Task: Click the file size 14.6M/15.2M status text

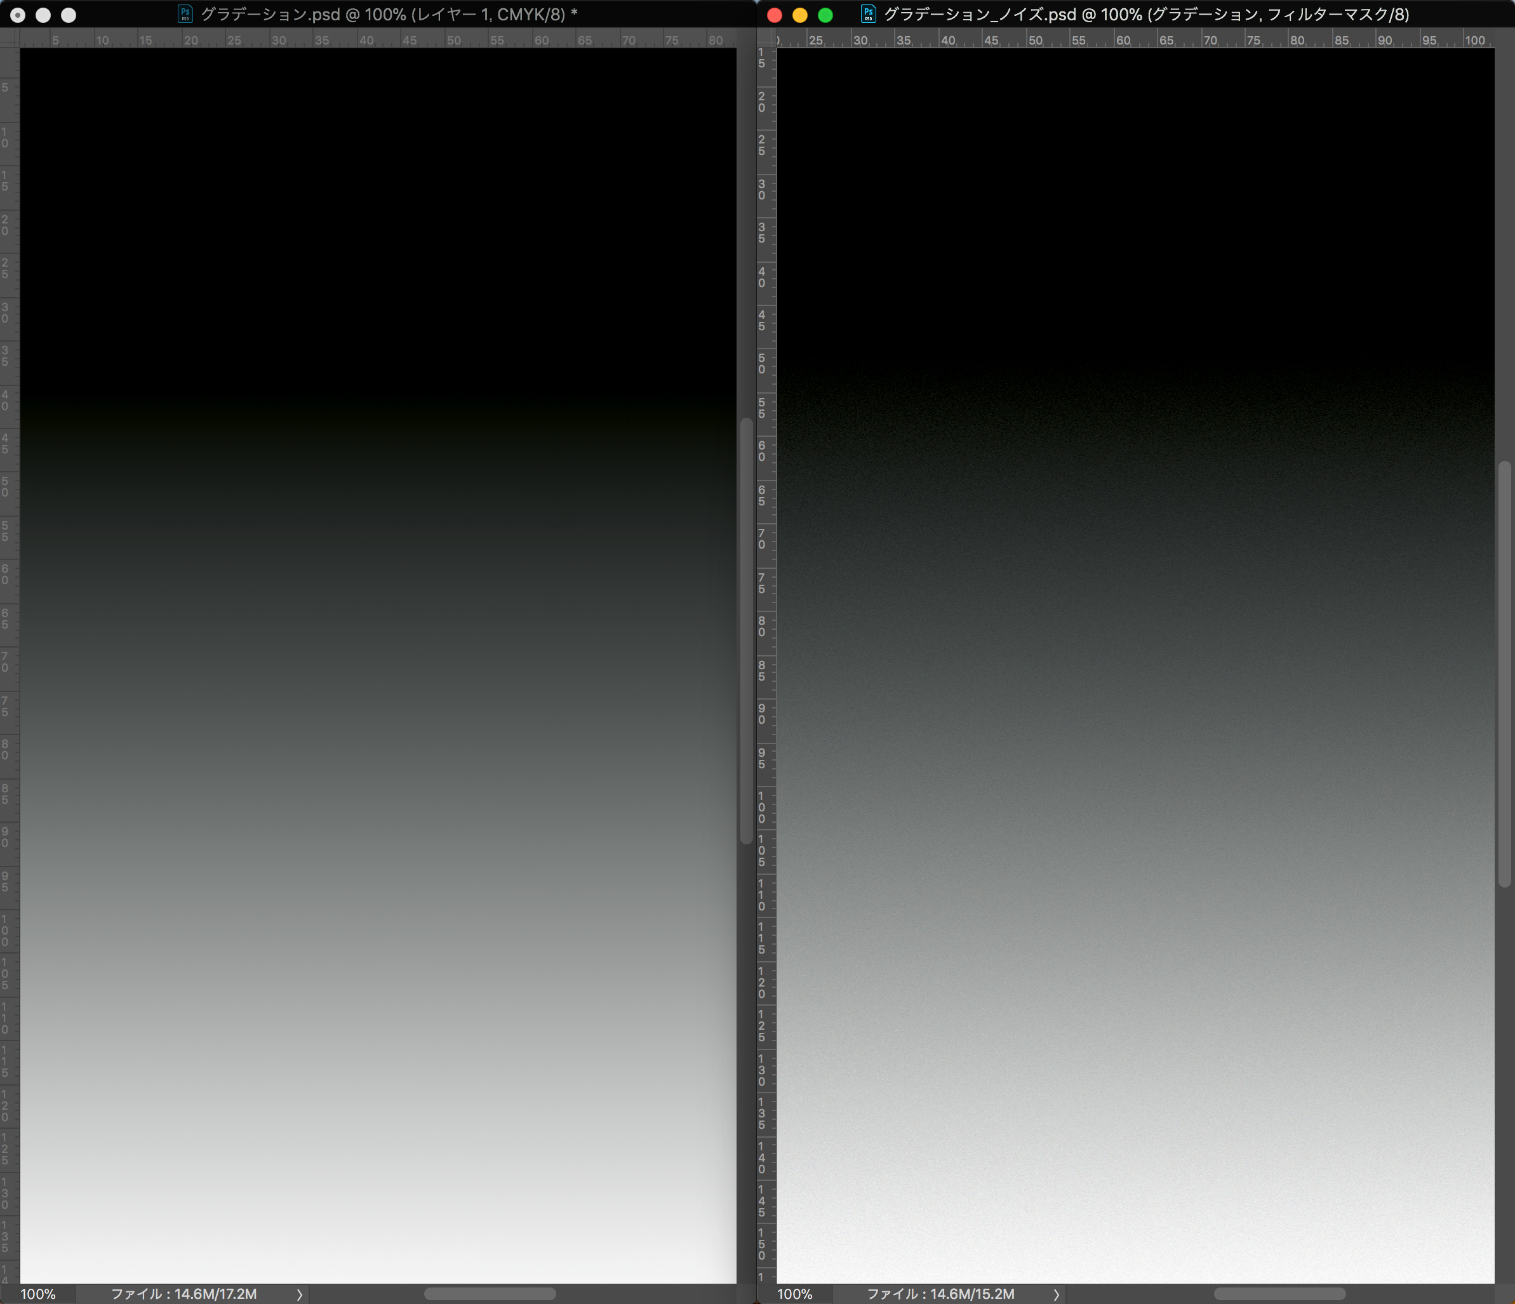Action: pos(940,1294)
